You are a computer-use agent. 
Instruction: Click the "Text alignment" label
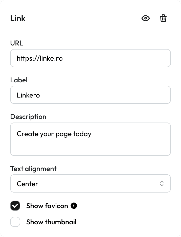pos(33,169)
